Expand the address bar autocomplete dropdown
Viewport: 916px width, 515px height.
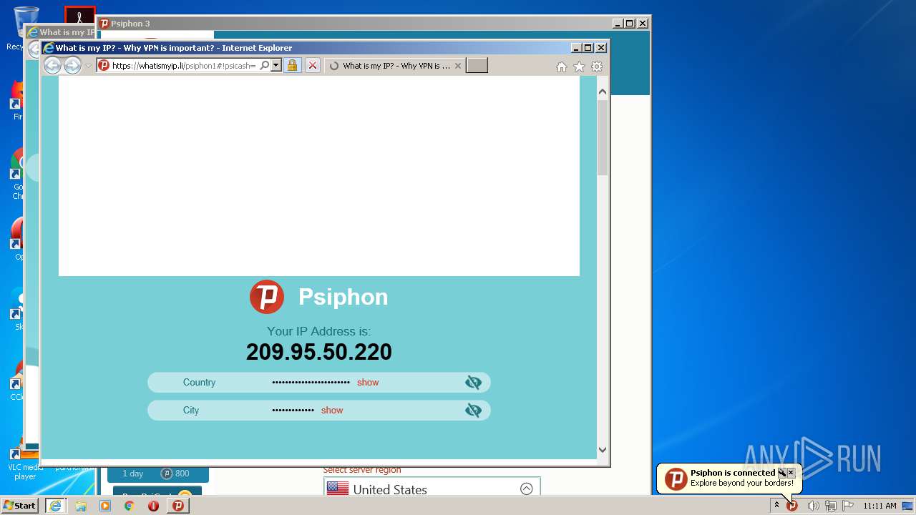(x=276, y=66)
